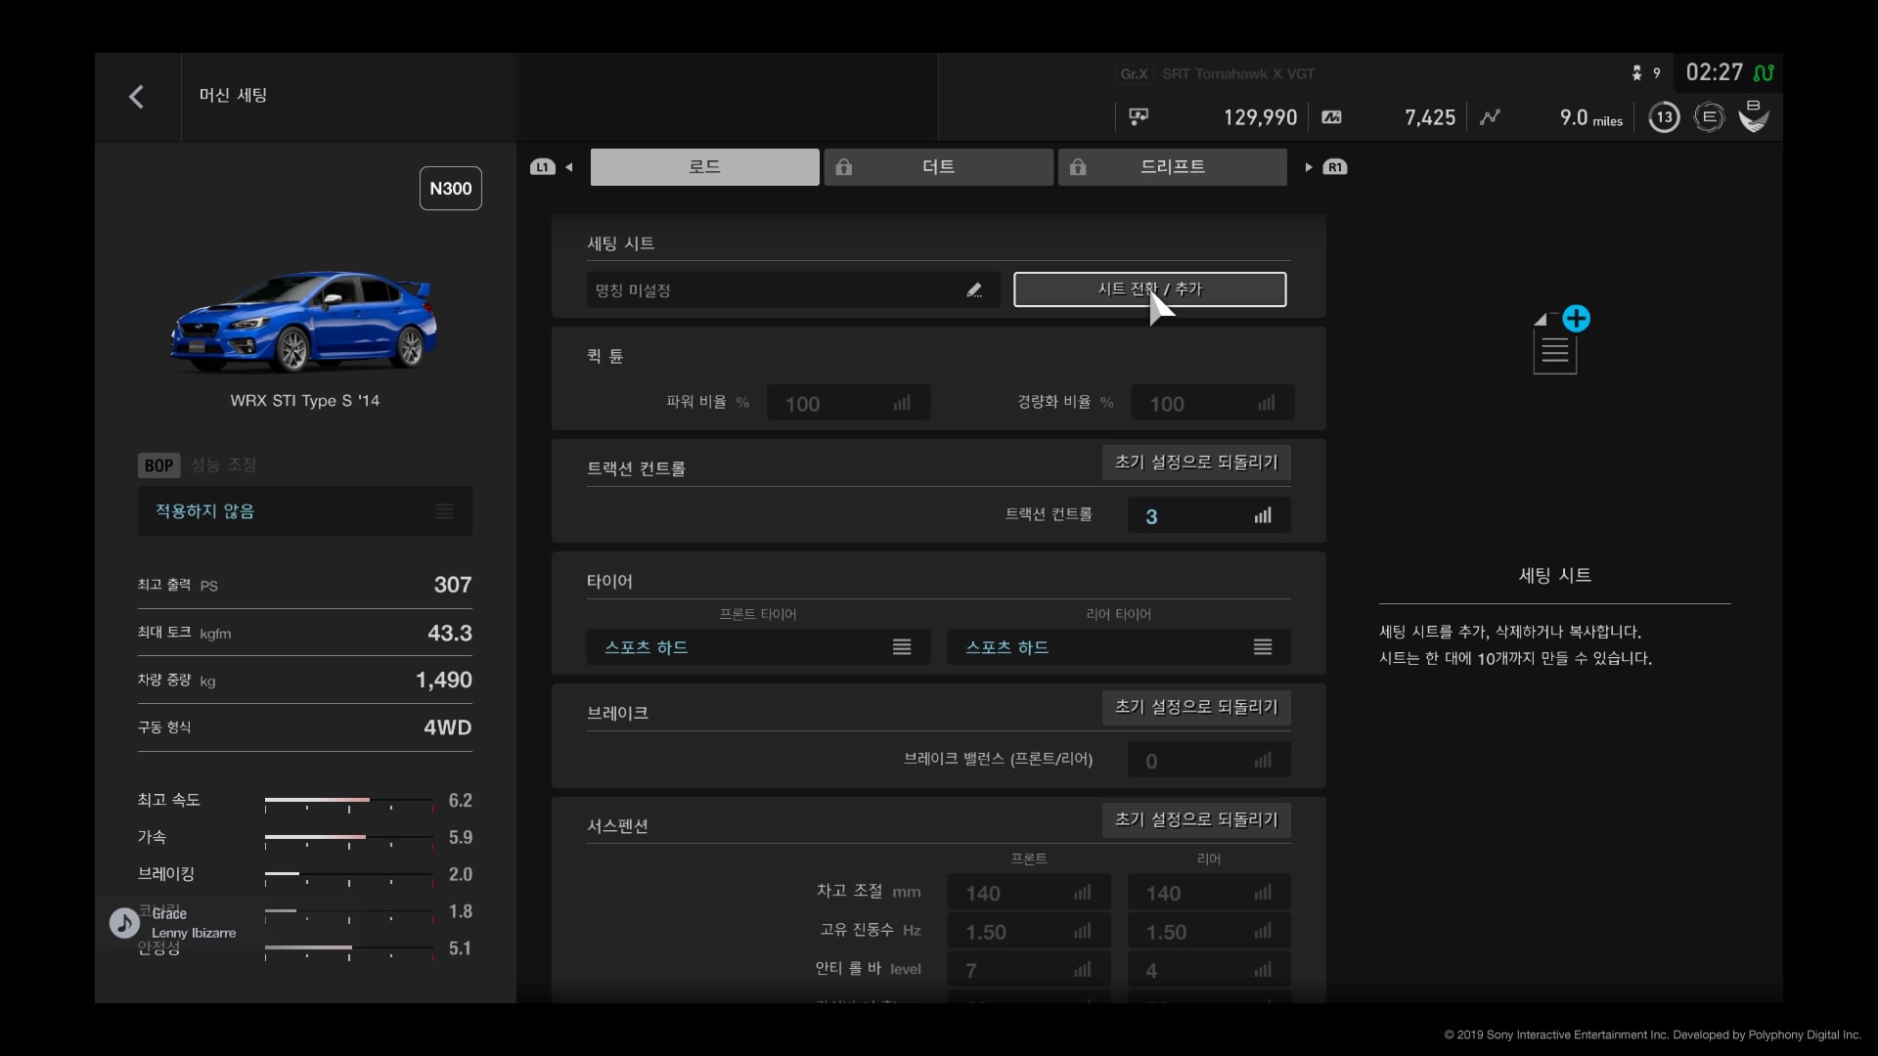Viewport: 1878px width, 1056px height.
Task: Click the N300 class badge
Action: (451, 189)
